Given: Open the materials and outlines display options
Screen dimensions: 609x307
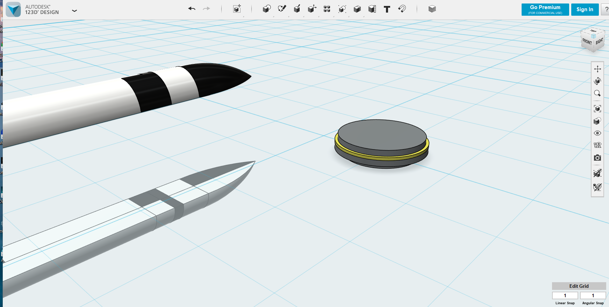Looking at the screenshot, I should 597,121.
